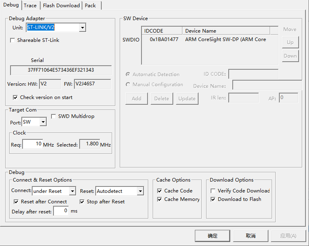Click the Delete button
Screen dimensions: 309x246
point(162,99)
